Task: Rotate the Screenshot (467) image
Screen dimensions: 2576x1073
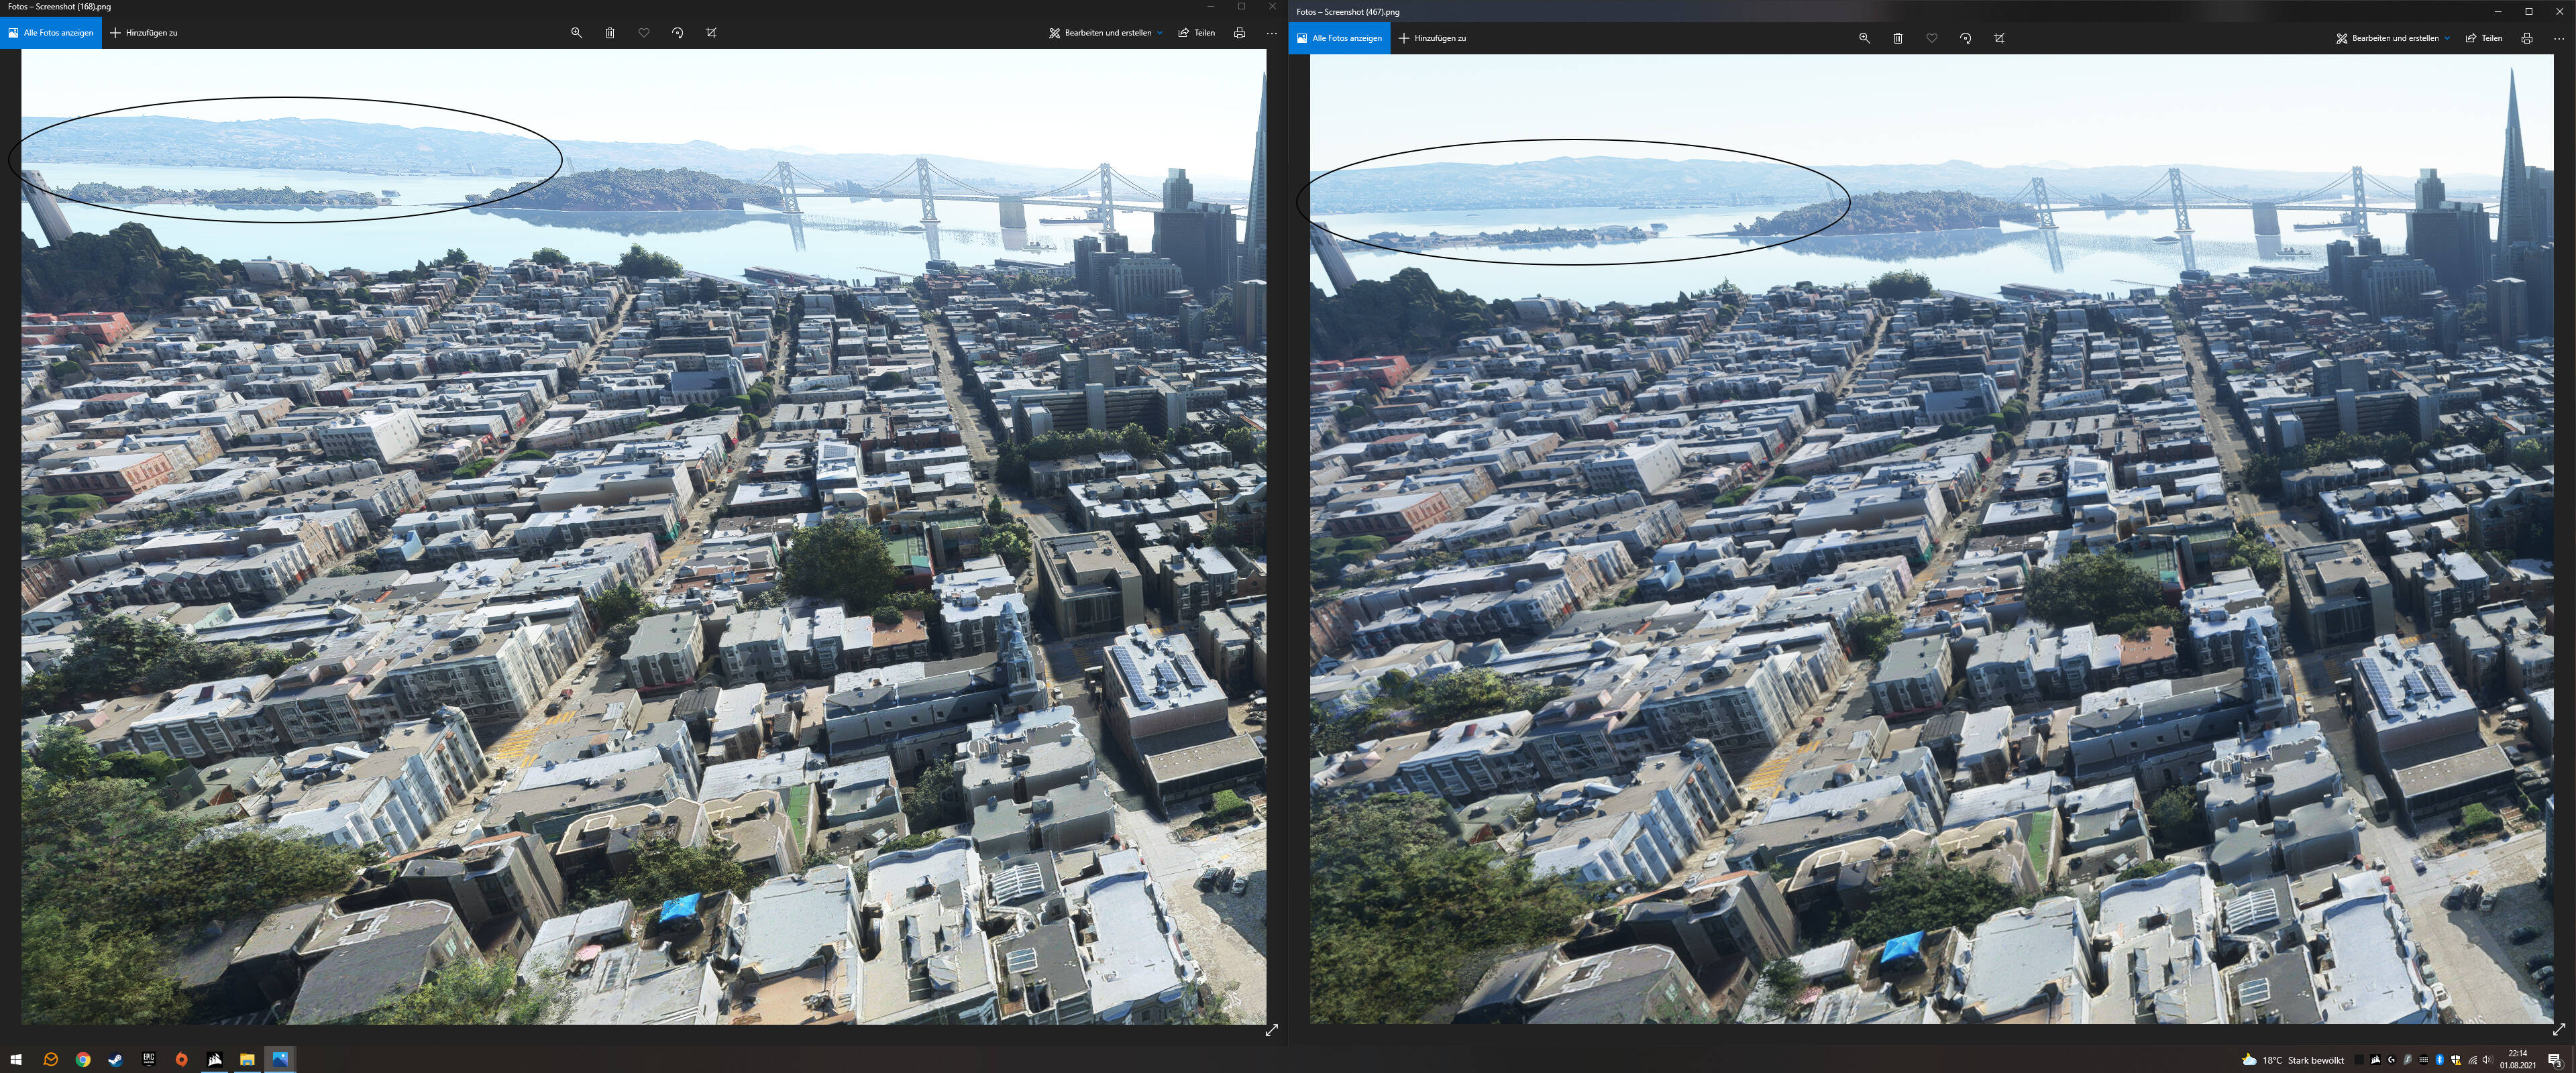Action: [x=1966, y=38]
